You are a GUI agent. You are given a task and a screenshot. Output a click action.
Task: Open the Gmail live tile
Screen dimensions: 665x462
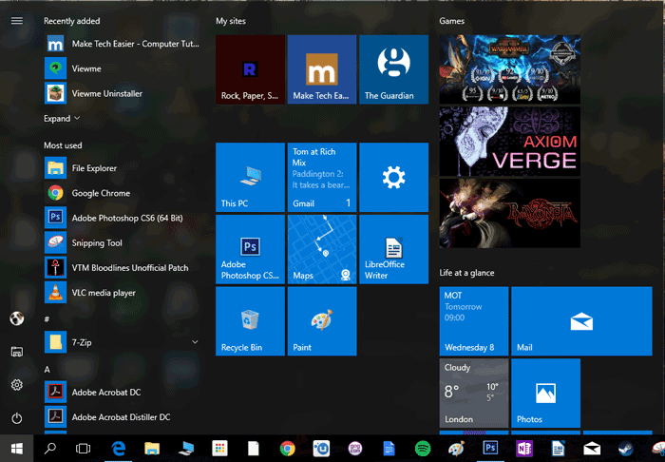pyautogui.click(x=322, y=178)
